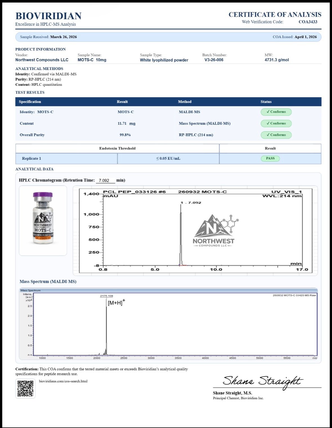The image size is (332, 428).
Task: Click the web verification code COA3433
Action: click(x=308, y=22)
